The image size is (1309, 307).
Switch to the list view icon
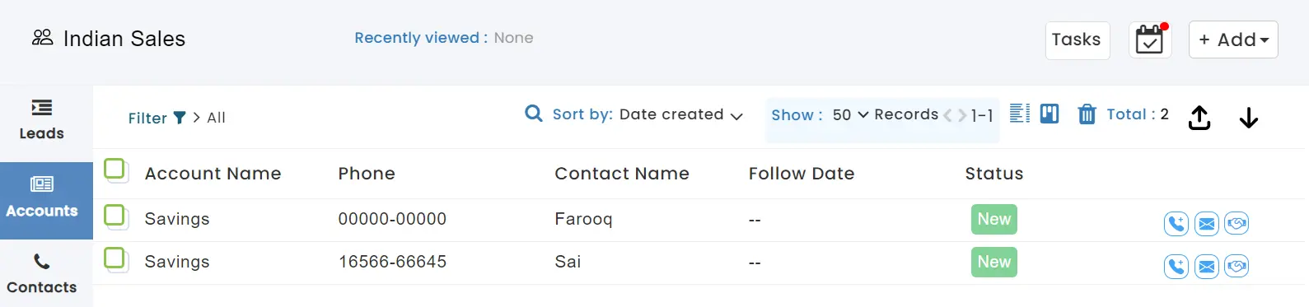coord(1020,114)
